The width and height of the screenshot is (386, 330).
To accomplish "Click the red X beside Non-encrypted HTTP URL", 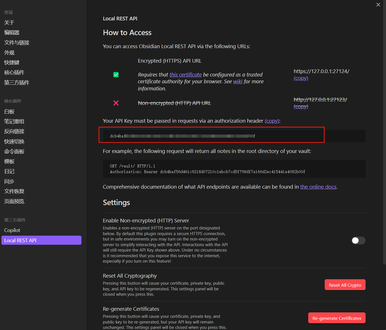I will click(x=116, y=103).
